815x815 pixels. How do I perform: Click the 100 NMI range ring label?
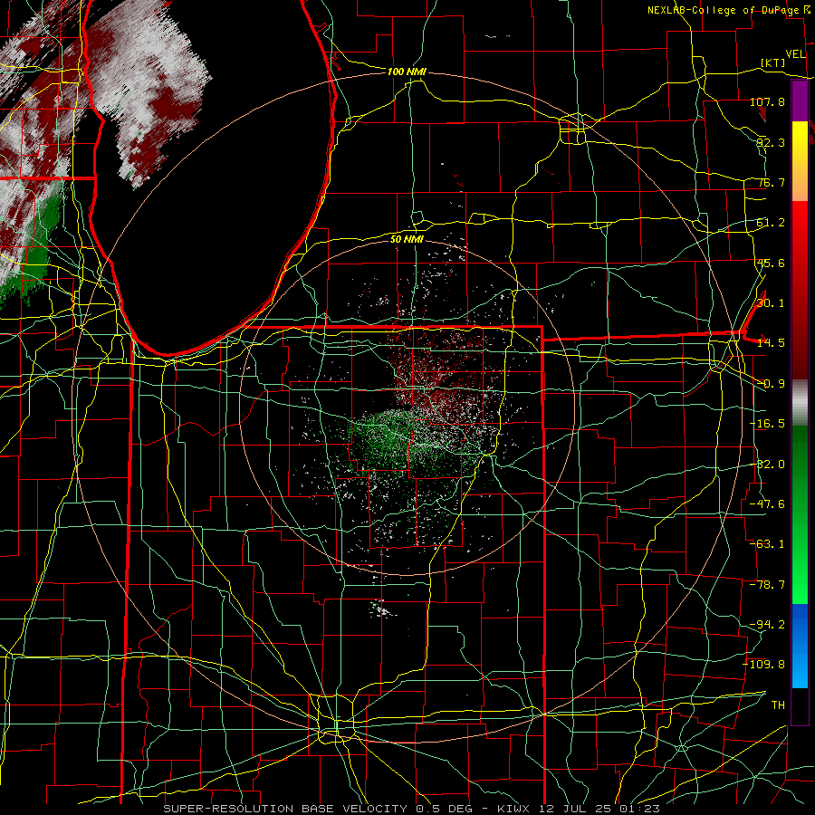point(407,72)
